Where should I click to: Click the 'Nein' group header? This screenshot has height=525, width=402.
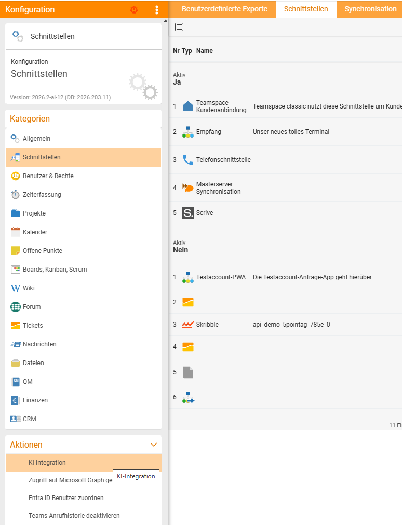tap(180, 250)
